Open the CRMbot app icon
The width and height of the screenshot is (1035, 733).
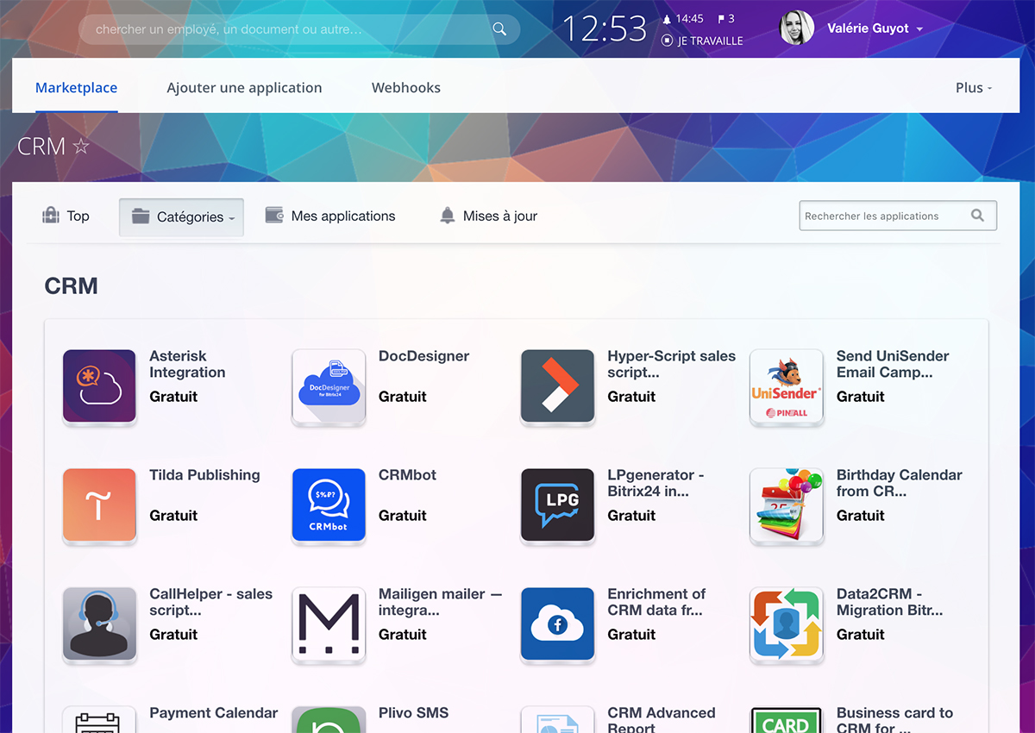click(x=329, y=504)
